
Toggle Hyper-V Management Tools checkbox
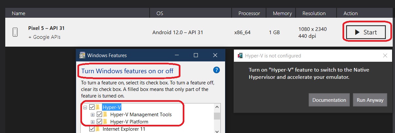(x=99, y=115)
